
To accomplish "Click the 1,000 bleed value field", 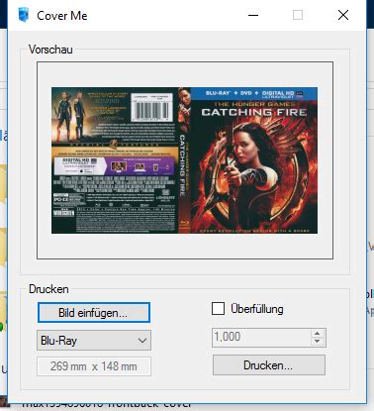I will 262,338.
